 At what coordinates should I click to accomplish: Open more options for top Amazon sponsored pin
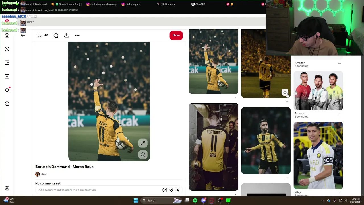click(x=340, y=63)
